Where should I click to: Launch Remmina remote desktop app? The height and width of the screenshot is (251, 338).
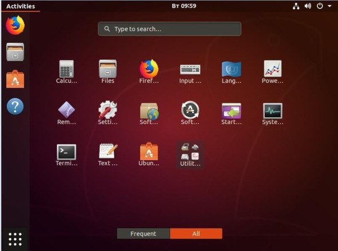click(66, 113)
